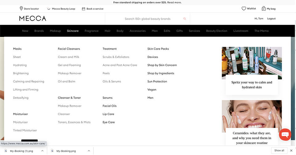The height and width of the screenshot is (155, 296).
Task: Click the Store locator pin icon
Action: 21,9
